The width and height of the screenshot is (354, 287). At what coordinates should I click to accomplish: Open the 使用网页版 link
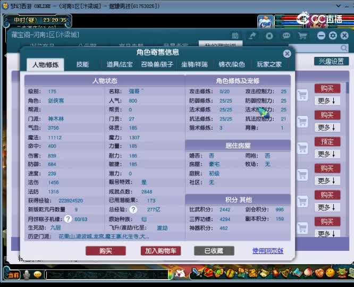pyautogui.click(x=268, y=251)
